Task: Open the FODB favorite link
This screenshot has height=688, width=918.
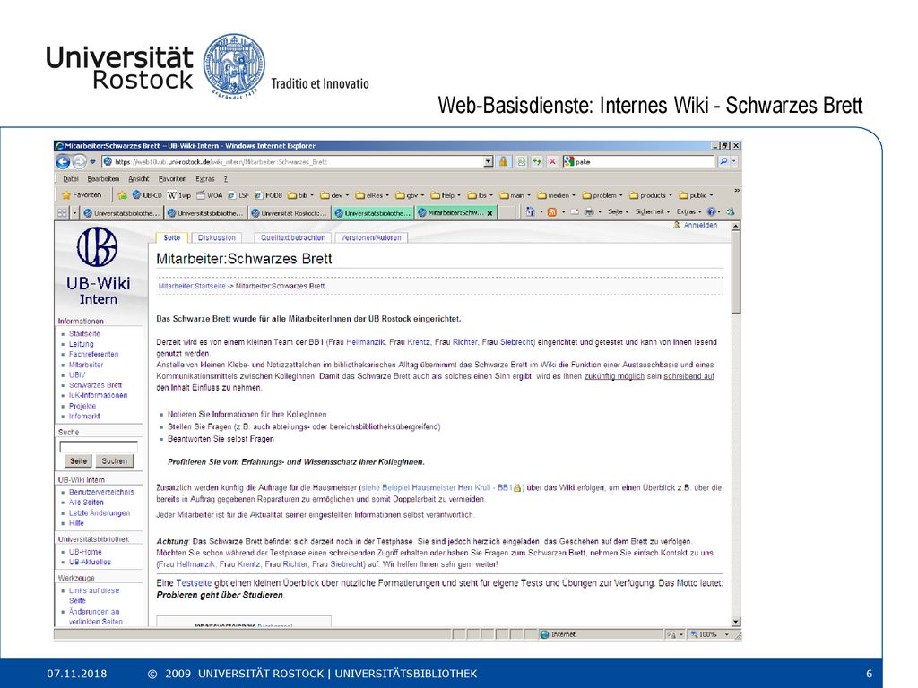Action: [268, 195]
